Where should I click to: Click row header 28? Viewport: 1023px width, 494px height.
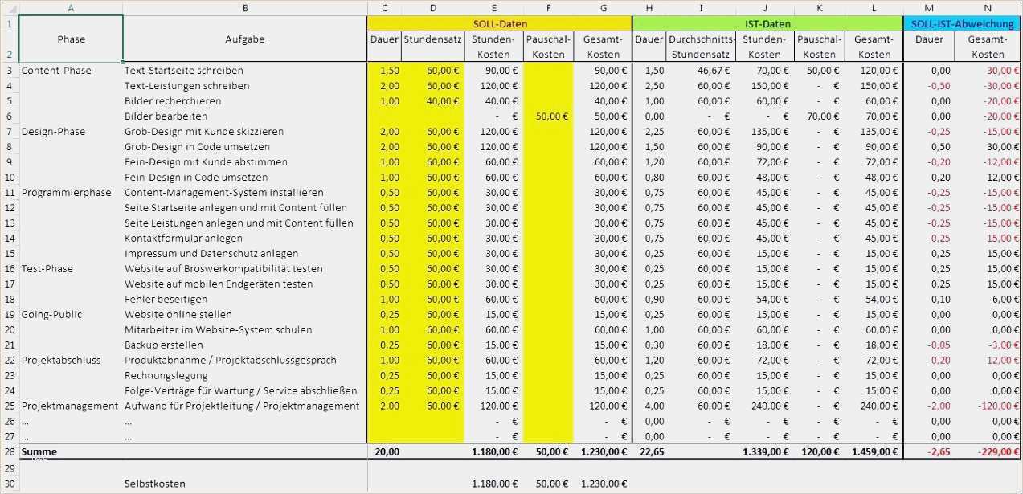(x=9, y=451)
